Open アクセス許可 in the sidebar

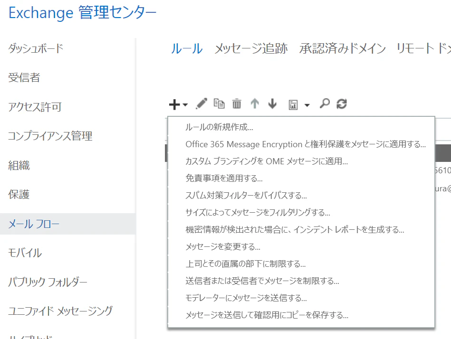(35, 107)
